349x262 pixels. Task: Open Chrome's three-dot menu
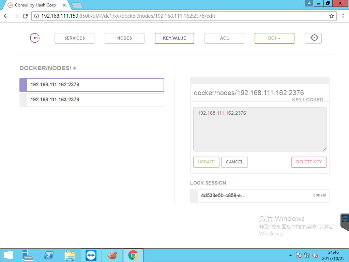tap(343, 16)
